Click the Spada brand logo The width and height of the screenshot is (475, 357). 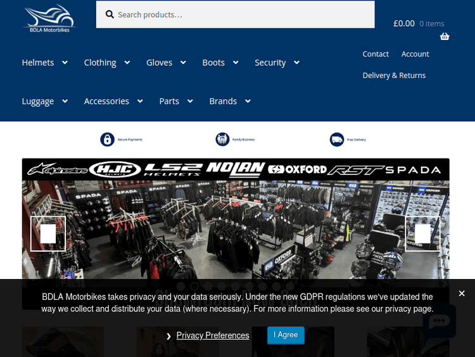click(413, 170)
